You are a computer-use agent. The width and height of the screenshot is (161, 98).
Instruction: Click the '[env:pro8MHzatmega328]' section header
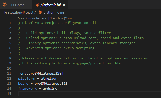tap(41, 73)
